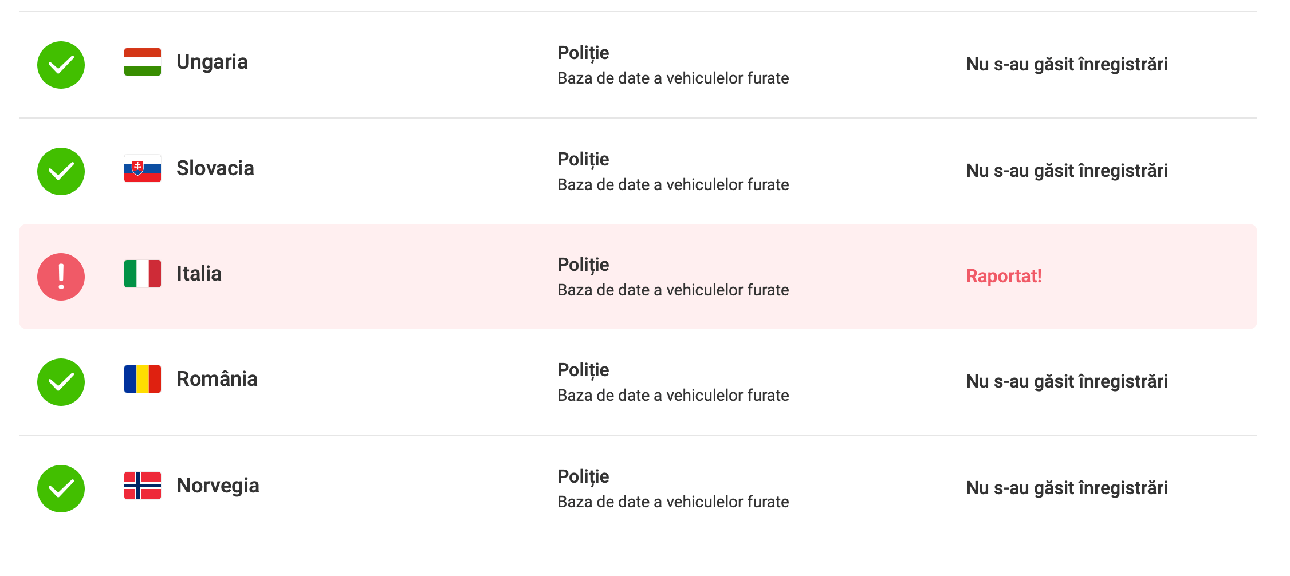Click the green checkmark beside Slovacia
Viewport: 1290px width, 576px height.
tap(61, 171)
